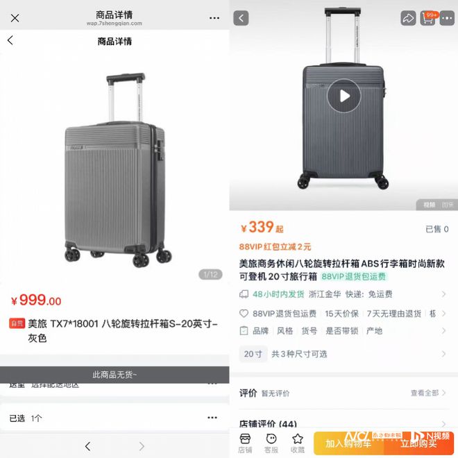Switch to the 视频 media tab
458x458 pixels.
(429, 205)
